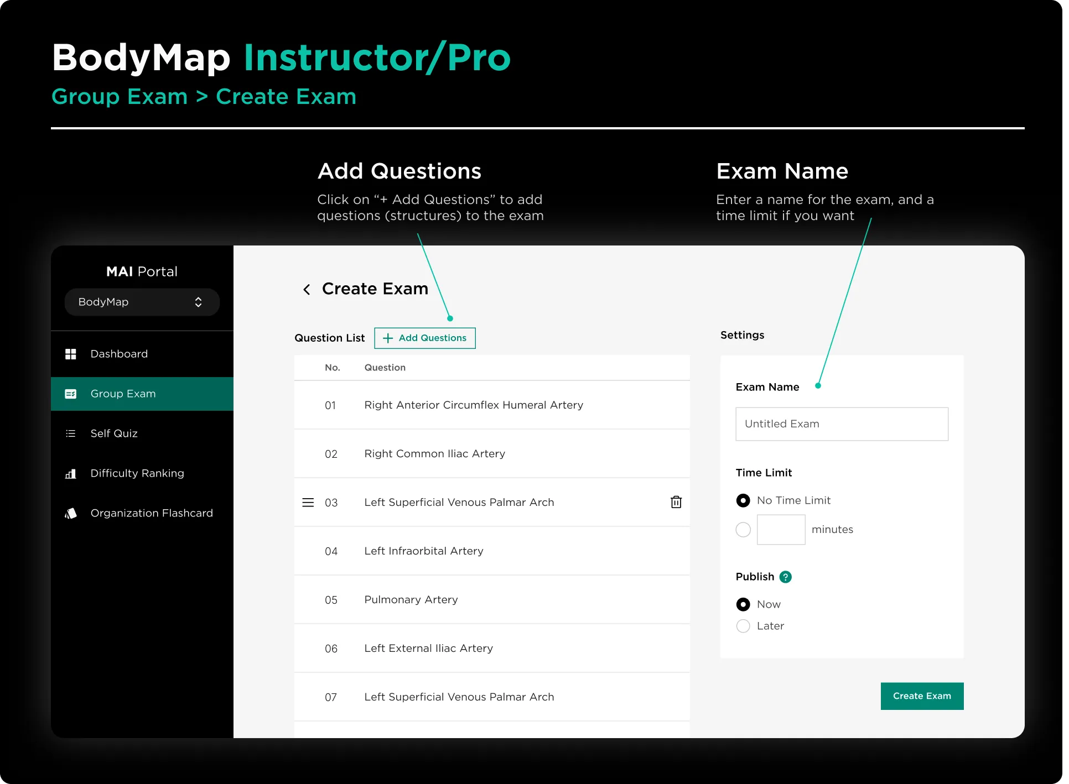
Task: Click the Self Quiz list icon
Action: [x=71, y=433]
